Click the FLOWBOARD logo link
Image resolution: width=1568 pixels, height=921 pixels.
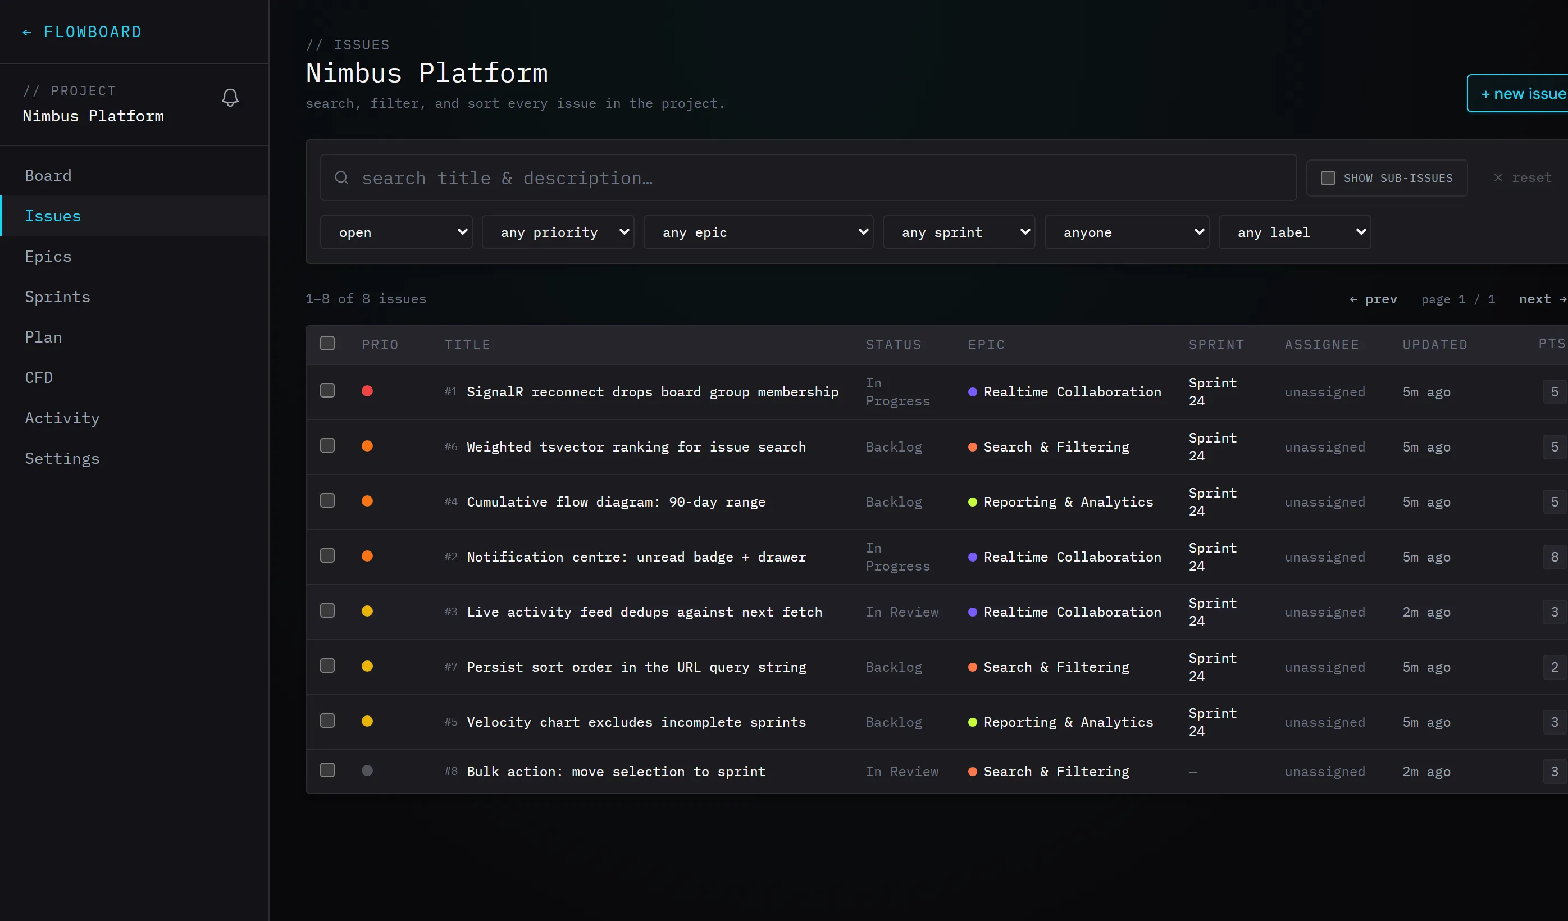point(92,32)
